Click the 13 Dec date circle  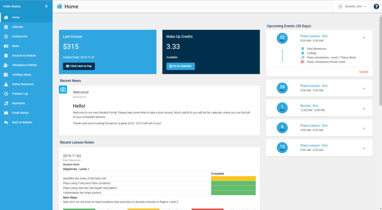point(282,148)
